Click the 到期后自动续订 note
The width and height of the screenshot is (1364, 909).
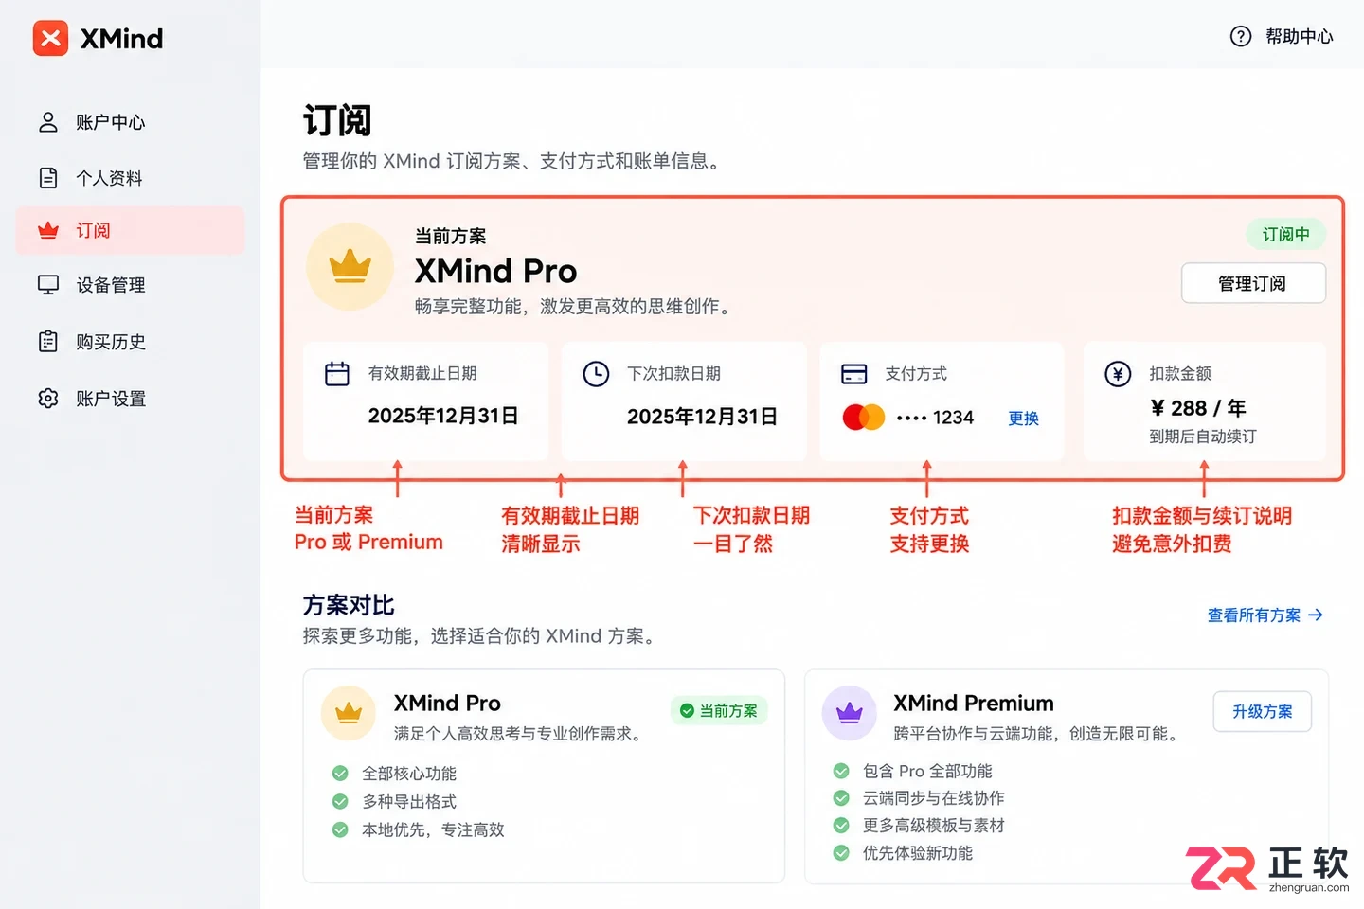1203,437
